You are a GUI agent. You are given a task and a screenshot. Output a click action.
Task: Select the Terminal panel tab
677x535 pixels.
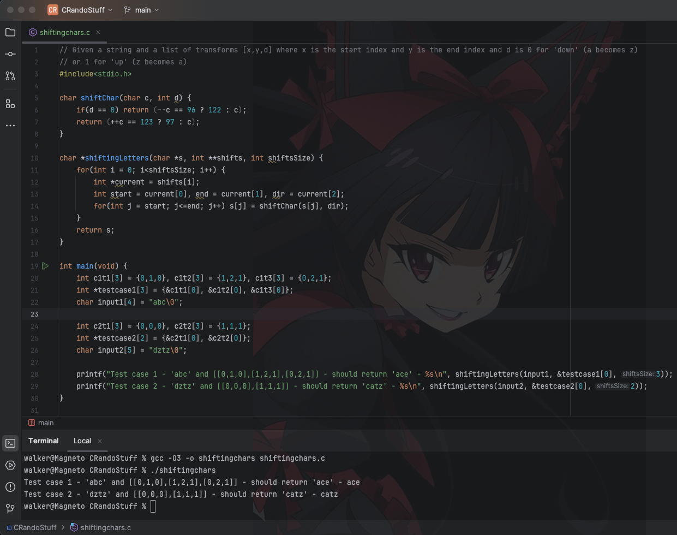44,441
